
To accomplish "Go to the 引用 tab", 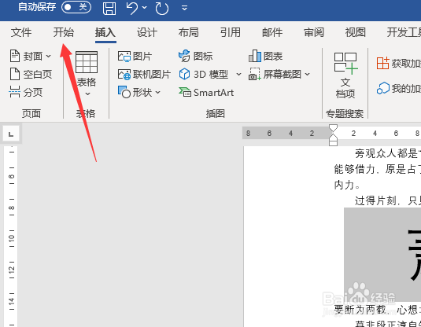I will 231,32.
